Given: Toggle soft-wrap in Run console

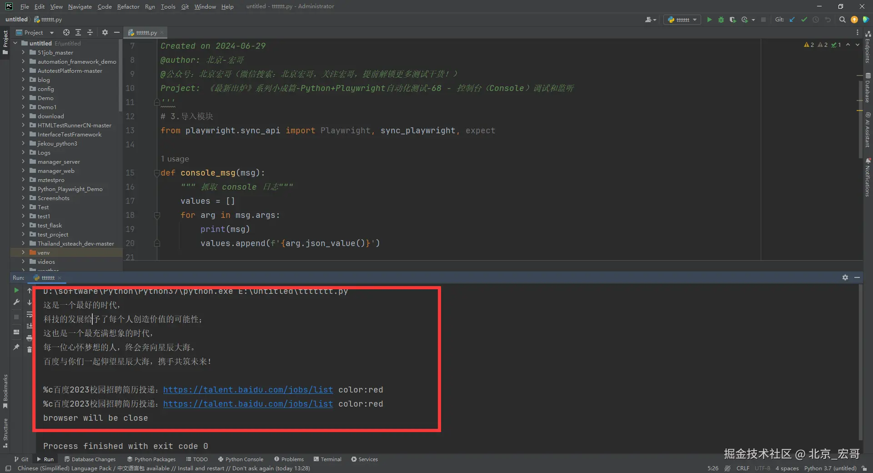Looking at the screenshot, I should [x=30, y=314].
